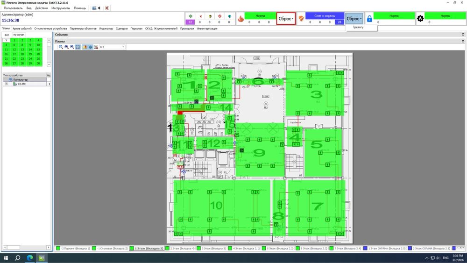
Task: Click the fire flame icon
Action: click(241, 19)
